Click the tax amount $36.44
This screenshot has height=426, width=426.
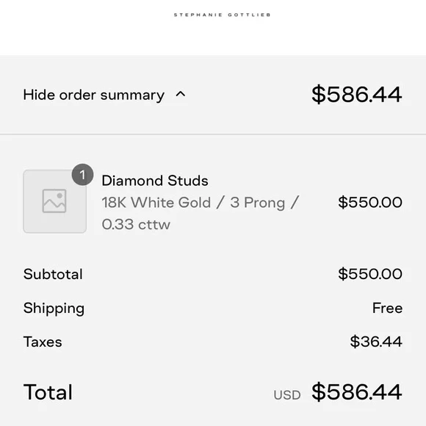376,342
